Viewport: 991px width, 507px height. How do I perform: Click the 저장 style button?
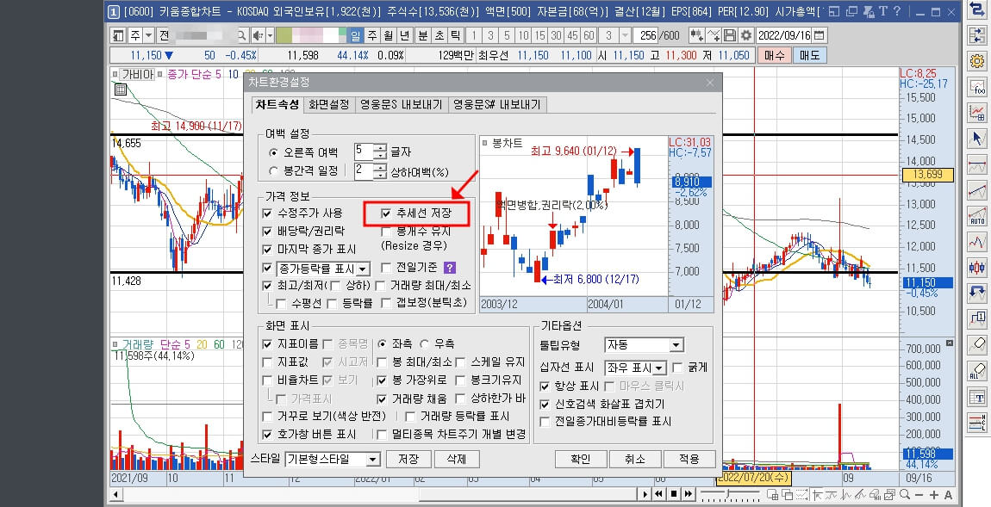408,459
